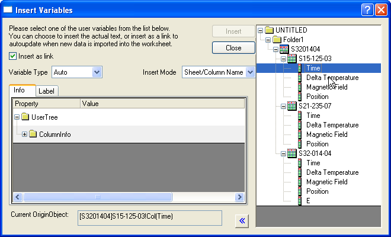Select the Info tab
Image resolution: width=391 pixels, height=237 pixels.
(20, 91)
